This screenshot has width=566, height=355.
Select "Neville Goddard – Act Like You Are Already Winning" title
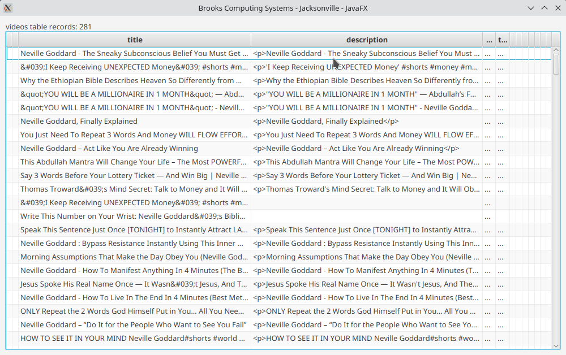(109, 148)
